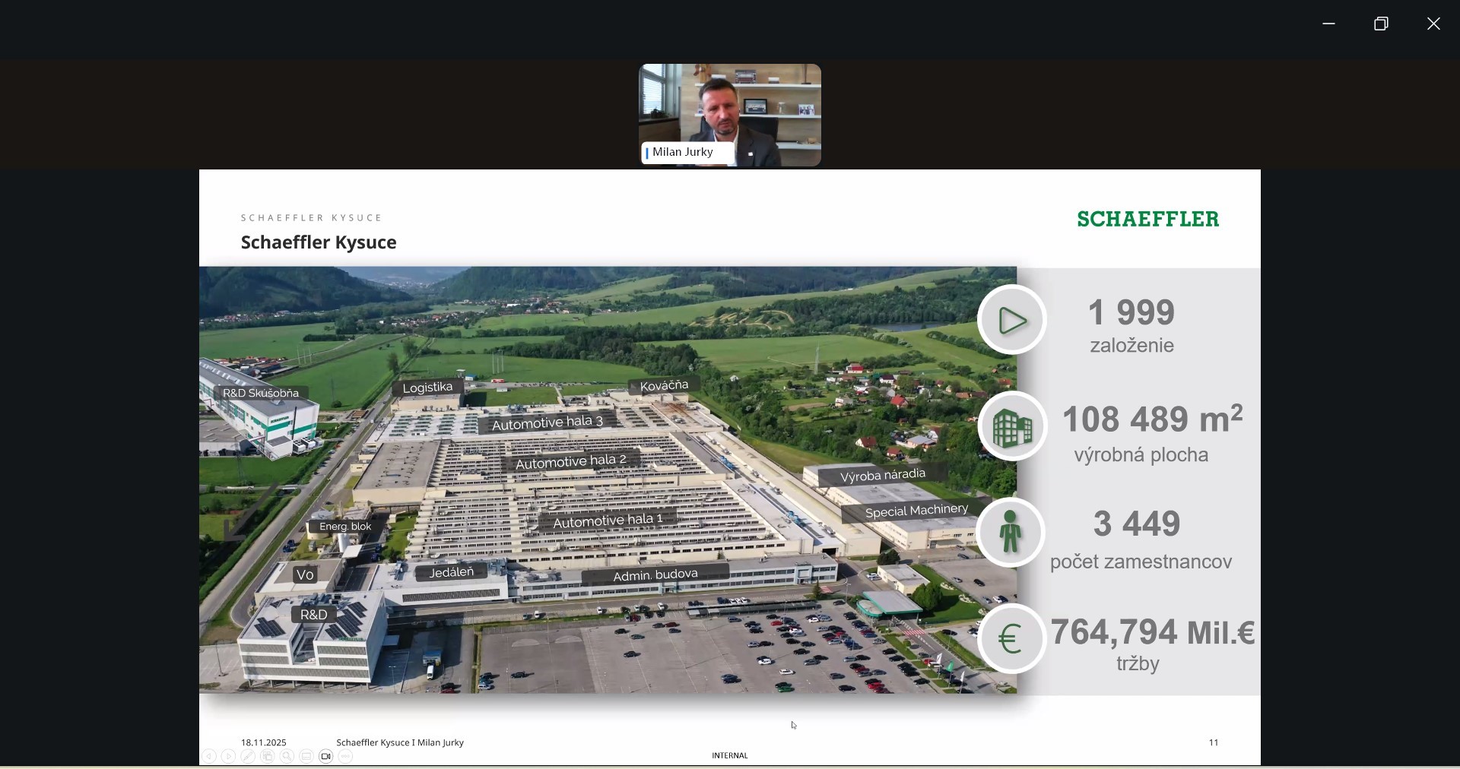Click the SCHAEFFLER logo on the slide
1460x769 pixels.
(1148, 220)
